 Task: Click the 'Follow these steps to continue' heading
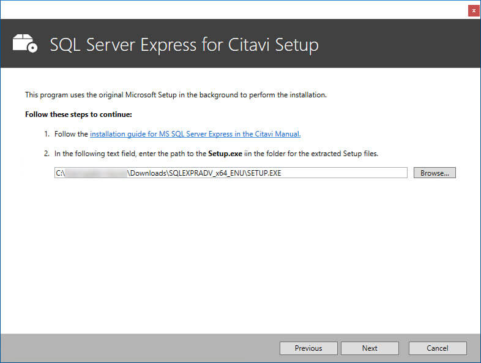click(78, 114)
